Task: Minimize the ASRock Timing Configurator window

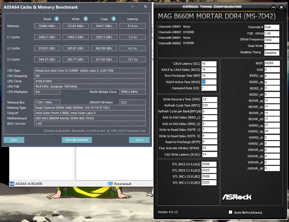Action: [x=274, y=7]
